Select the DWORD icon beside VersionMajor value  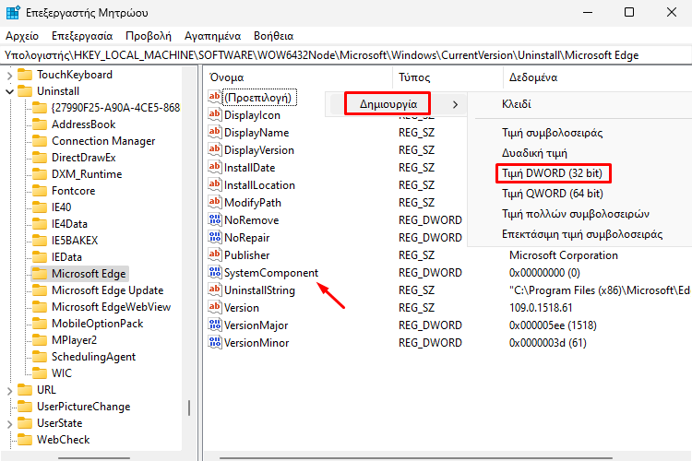[x=214, y=325]
